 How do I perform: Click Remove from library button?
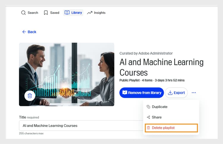click(x=142, y=93)
